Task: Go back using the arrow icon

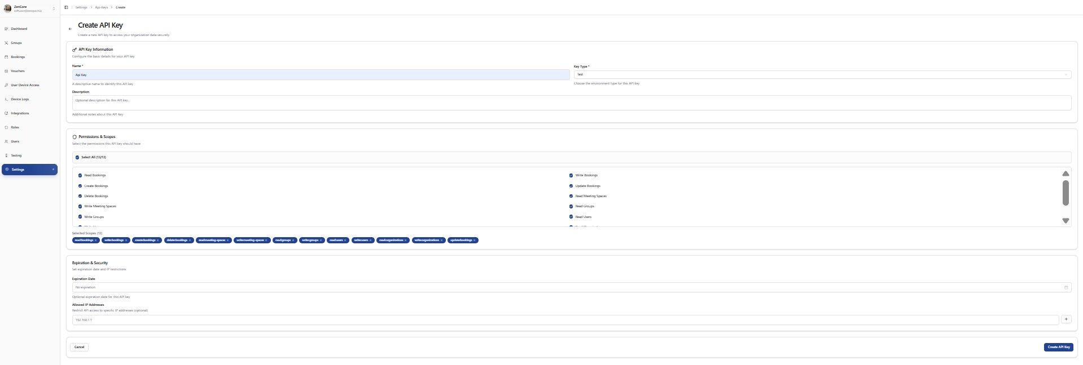Action: pyautogui.click(x=70, y=29)
